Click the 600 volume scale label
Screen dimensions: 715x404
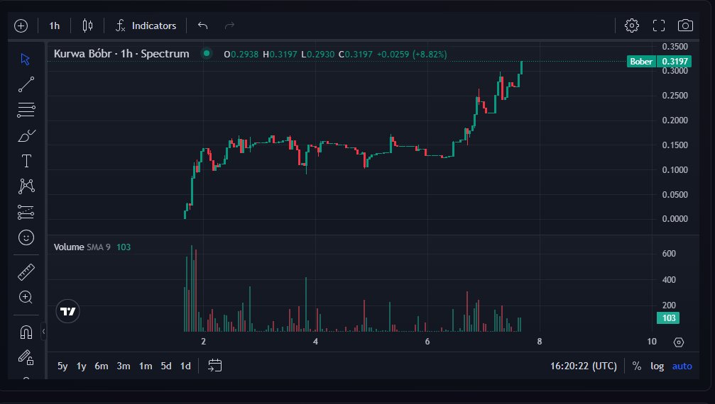point(669,254)
